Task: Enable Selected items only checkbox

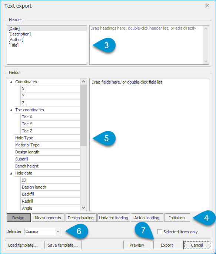Action: click(160, 232)
